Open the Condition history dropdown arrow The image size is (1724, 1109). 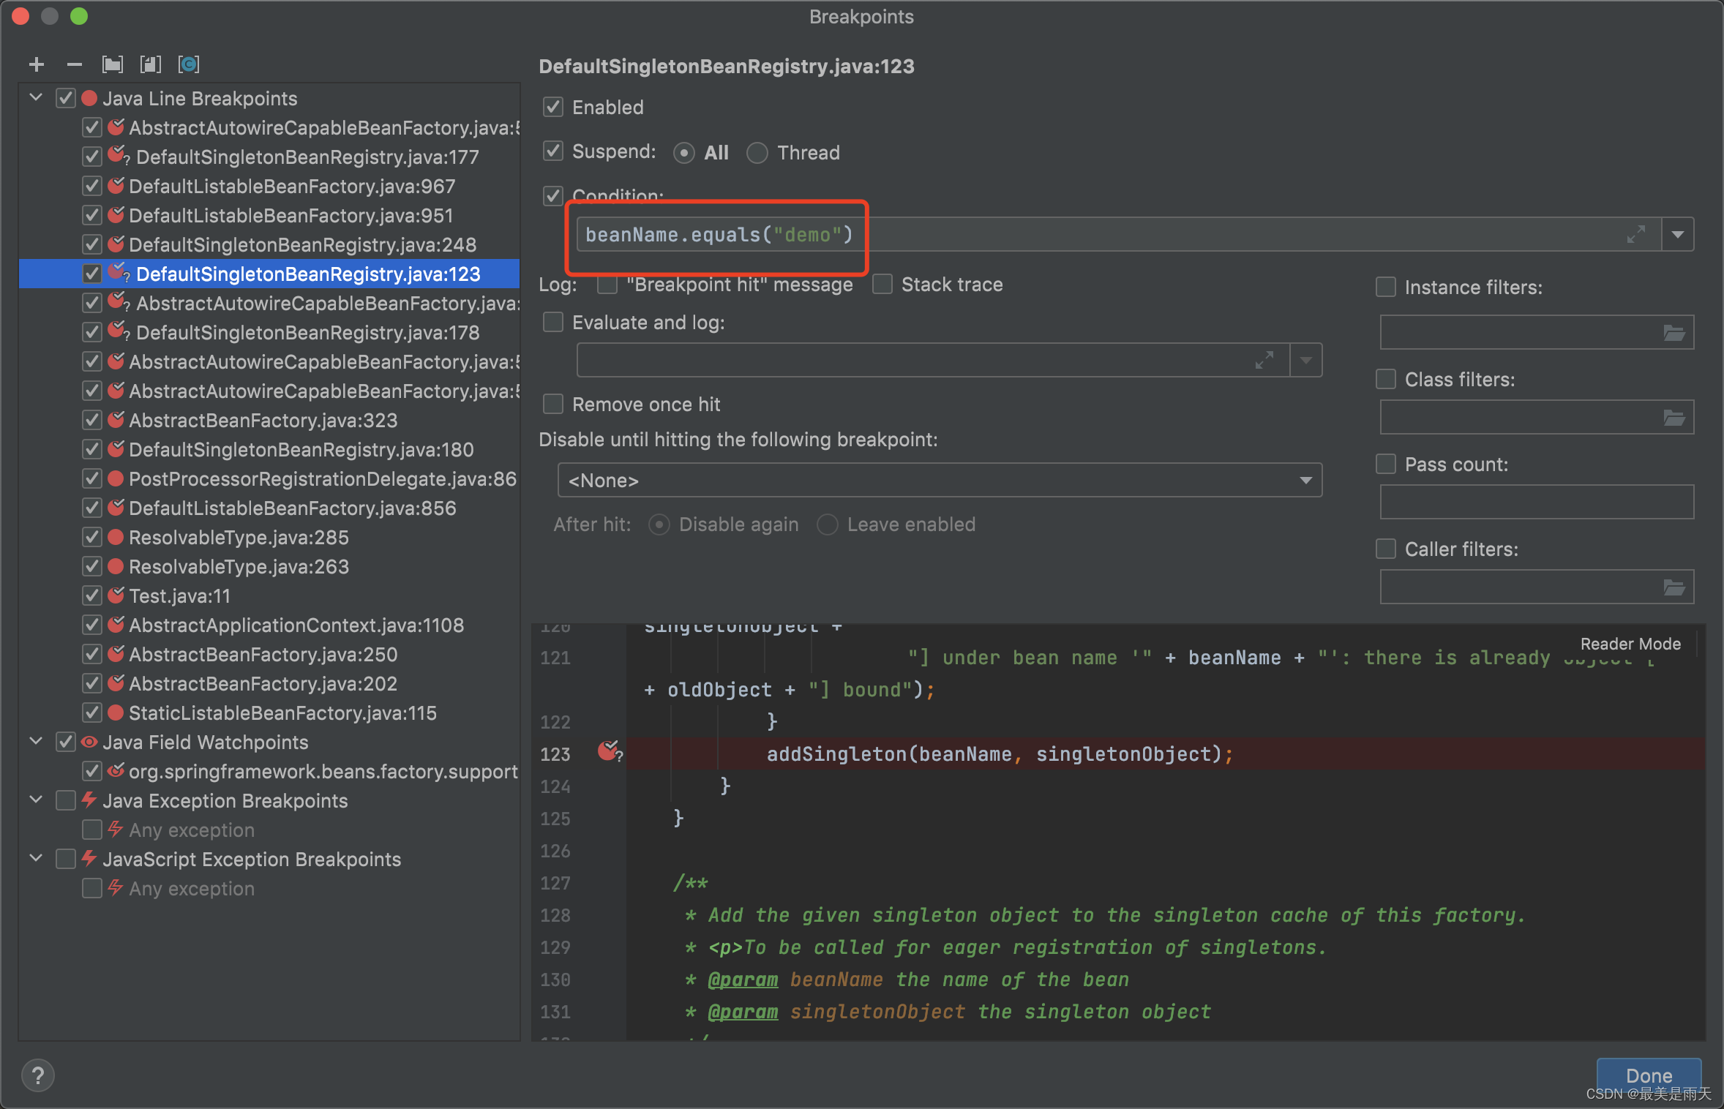tap(1678, 234)
